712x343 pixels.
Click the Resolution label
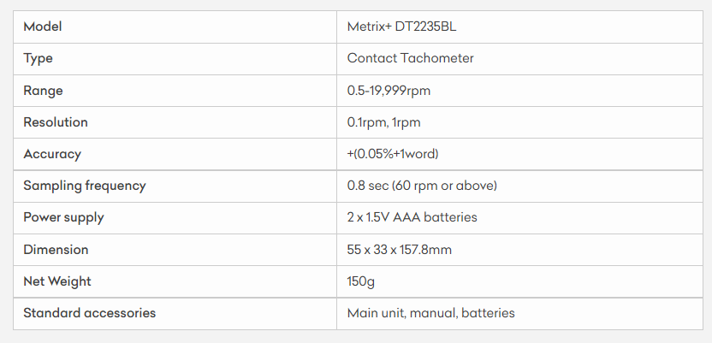coord(56,122)
